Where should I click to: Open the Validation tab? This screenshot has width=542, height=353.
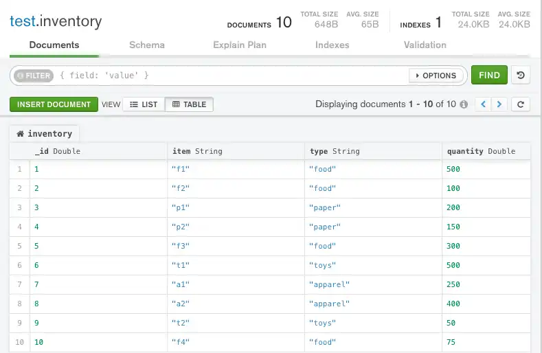[x=425, y=45]
